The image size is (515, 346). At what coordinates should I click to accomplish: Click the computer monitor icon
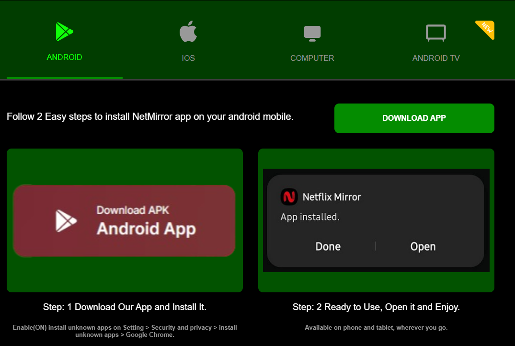[x=312, y=33]
